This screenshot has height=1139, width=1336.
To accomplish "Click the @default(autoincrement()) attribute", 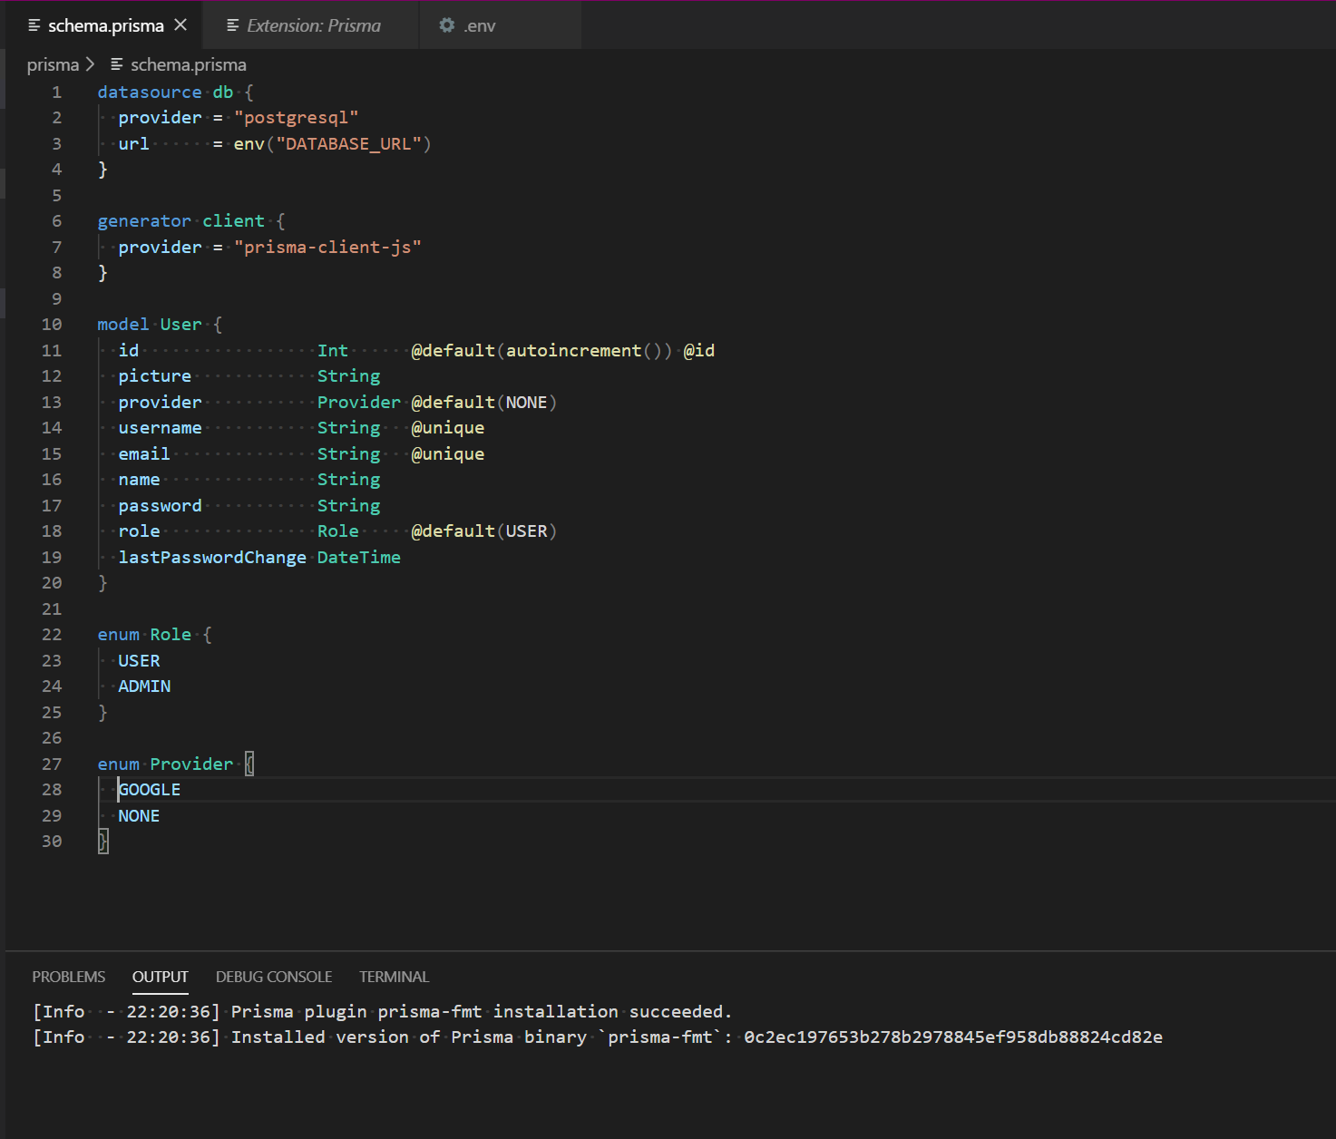I will [x=541, y=350].
